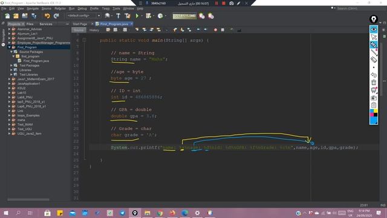Pick the large blue annotation color swatch

tap(374, 121)
